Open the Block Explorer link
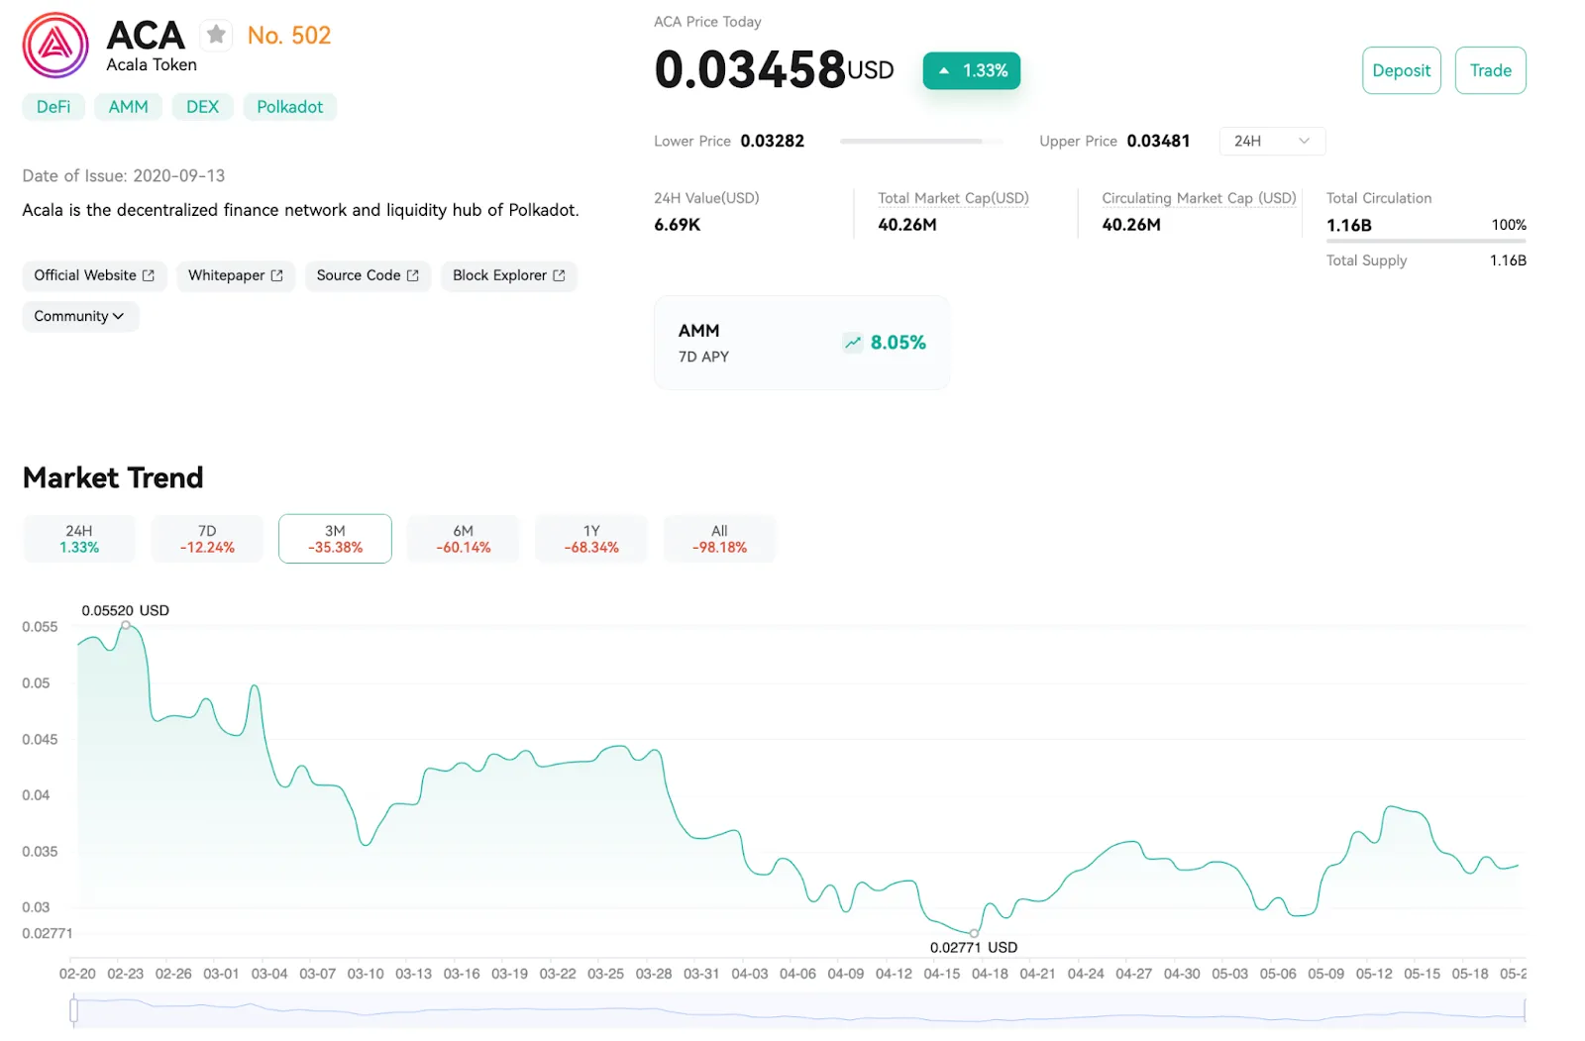This screenshot has height=1041, width=1585. [509, 275]
